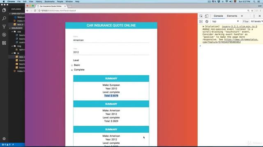The width and height of the screenshot is (263, 147).
Task: Clear the DevTools console
Action: click(x=207, y=22)
